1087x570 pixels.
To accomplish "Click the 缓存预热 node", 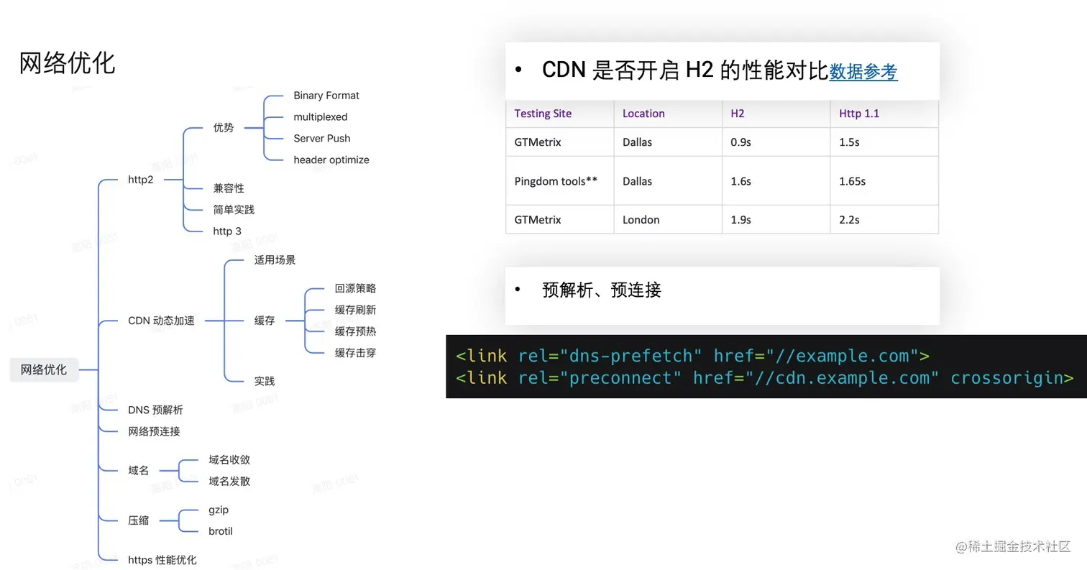I will point(355,331).
